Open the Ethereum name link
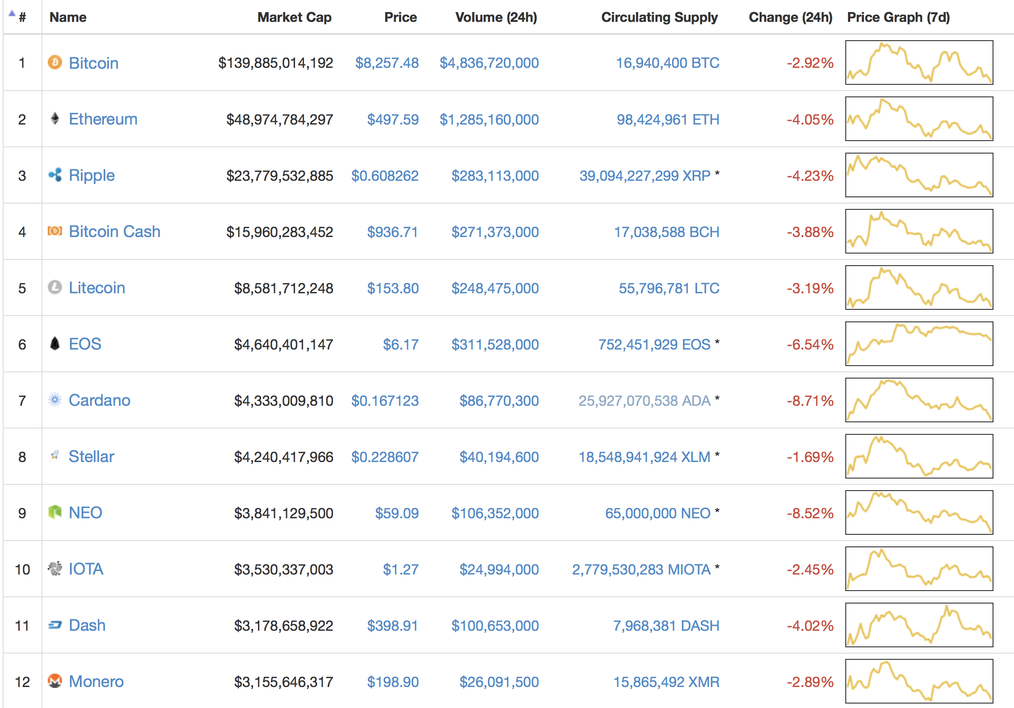This screenshot has width=1014, height=708. click(x=103, y=119)
